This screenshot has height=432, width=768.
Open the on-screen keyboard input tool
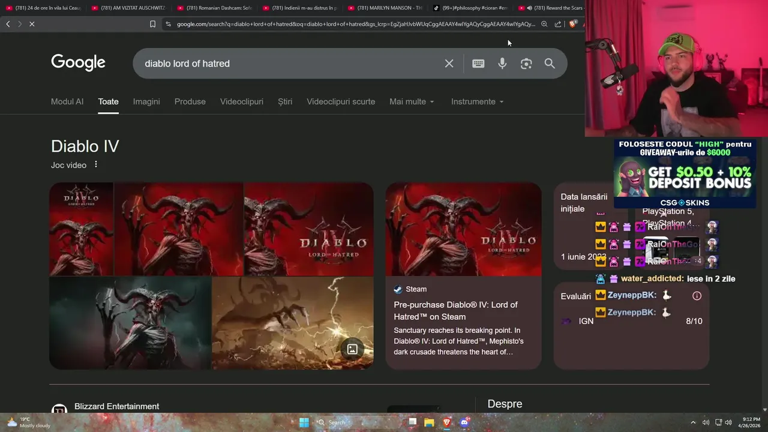[x=478, y=64]
